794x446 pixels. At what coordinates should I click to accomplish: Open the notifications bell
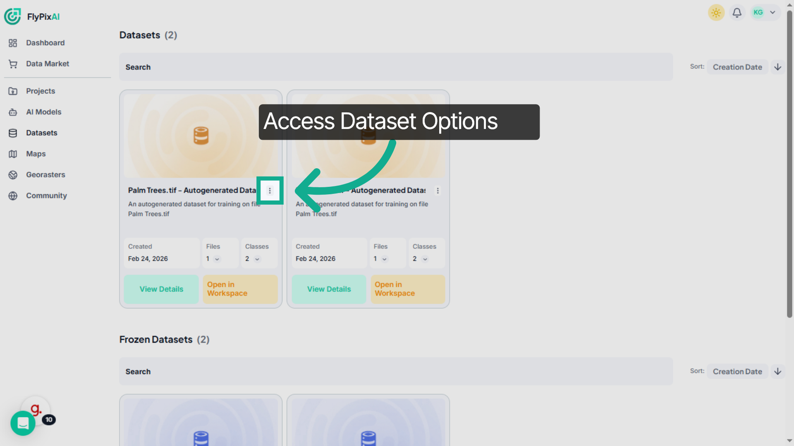(x=737, y=12)
